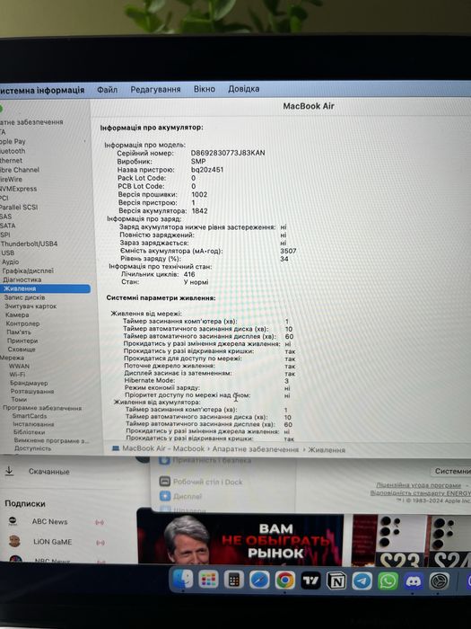Launch WhatsApp from the Dock
The width and height of the screenshot is (471, 629).
pyautogui.click(x=388, y=580)
